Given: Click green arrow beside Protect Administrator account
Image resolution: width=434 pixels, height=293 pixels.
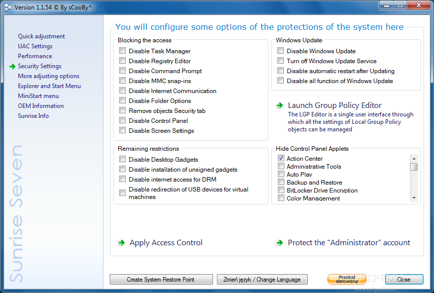Looking at the screenshot, I should pos(280,243).
